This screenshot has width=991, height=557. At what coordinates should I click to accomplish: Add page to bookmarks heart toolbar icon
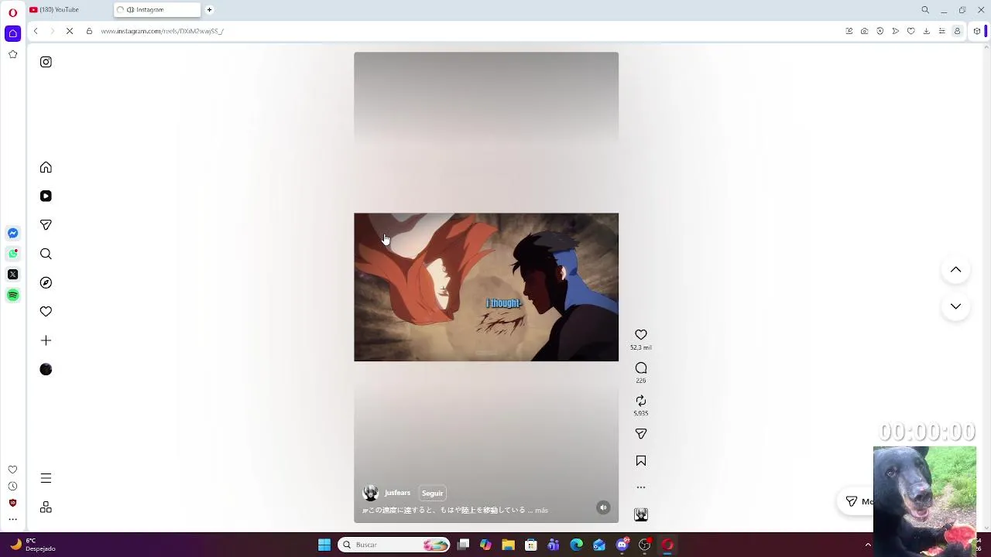(x=910, y=31)
